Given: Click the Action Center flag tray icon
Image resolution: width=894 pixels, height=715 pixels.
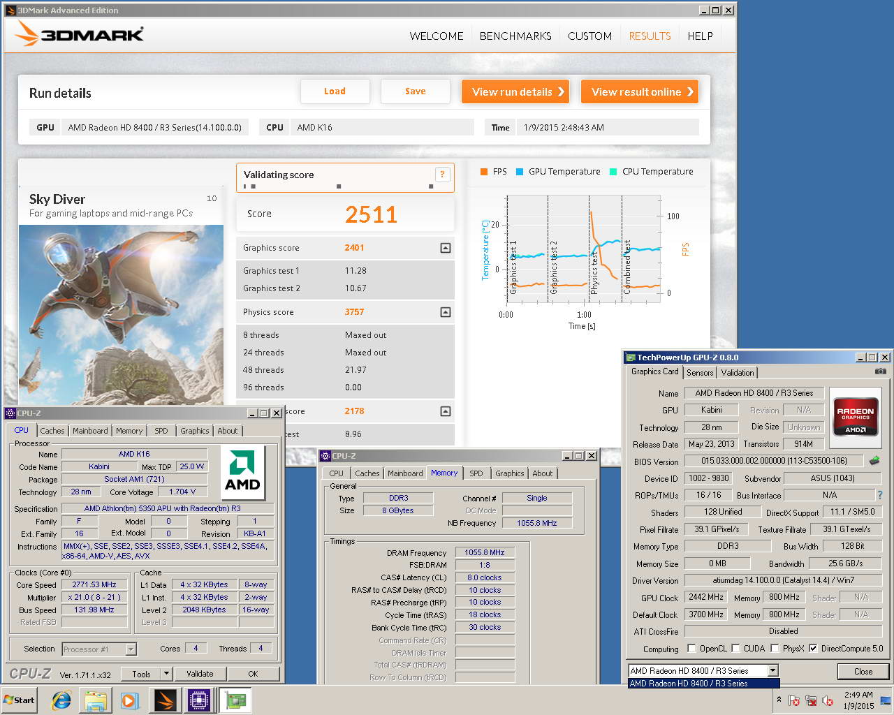Looking at the screenshot, I should (794, 700).
